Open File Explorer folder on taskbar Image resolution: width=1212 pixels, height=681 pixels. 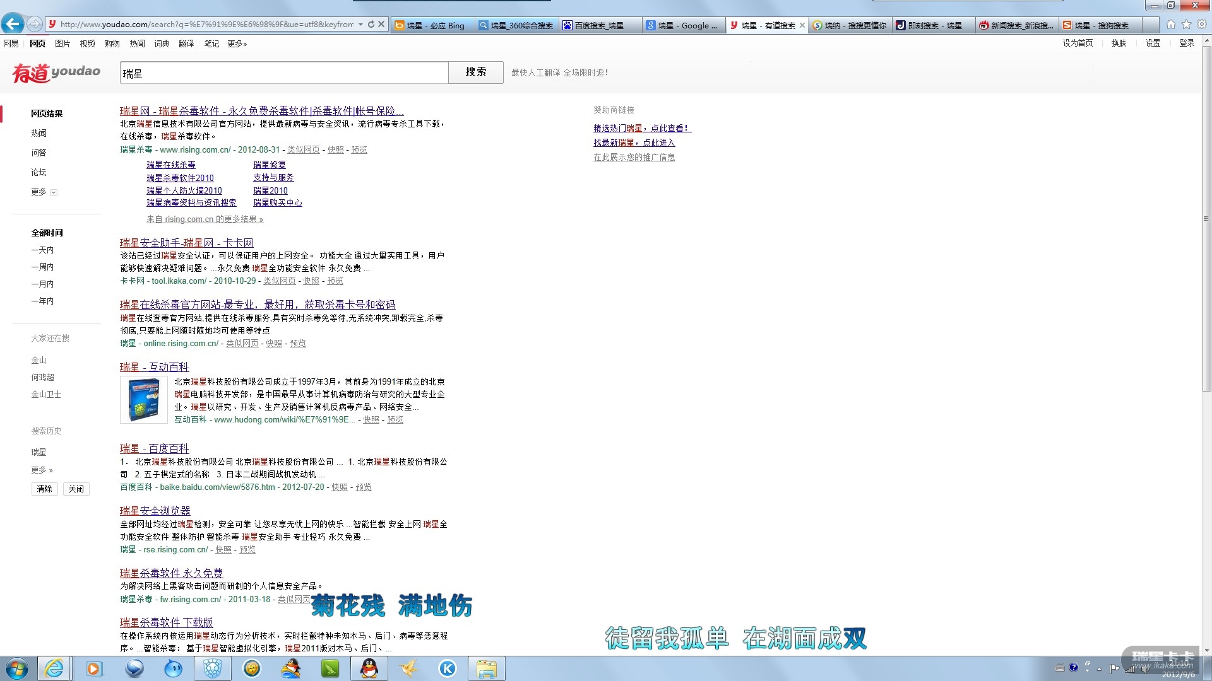point(486,668)
